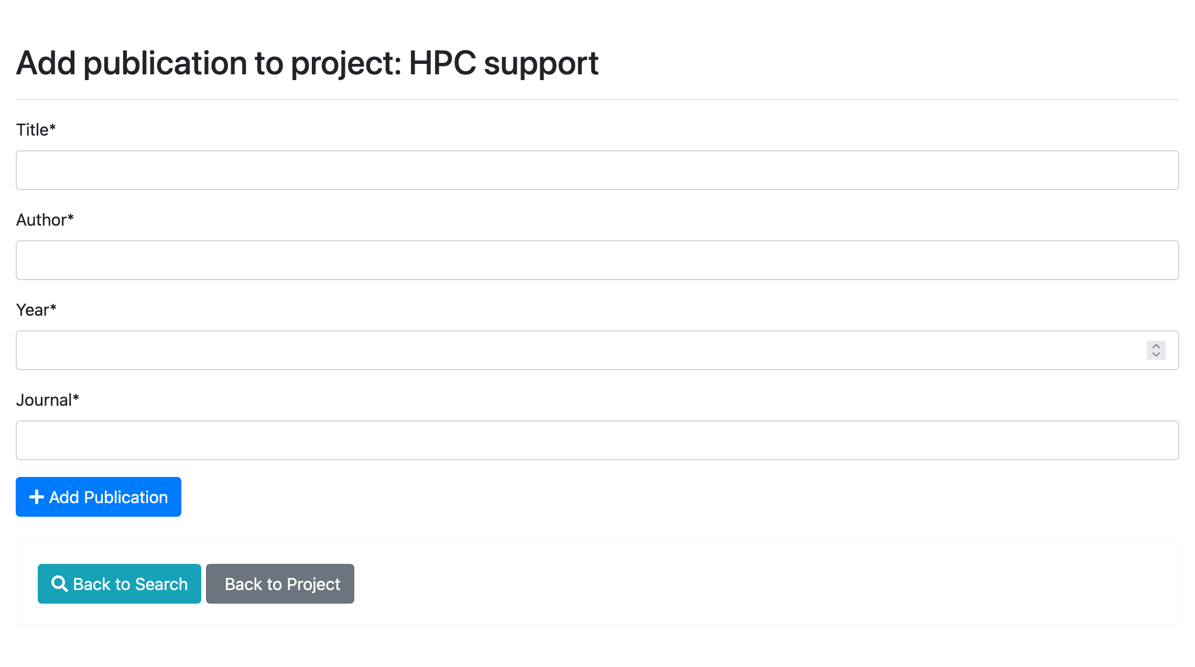
Task: Click the magnifier icon in Back to Search
Action: pyautogui.click(x=59, y=584)
